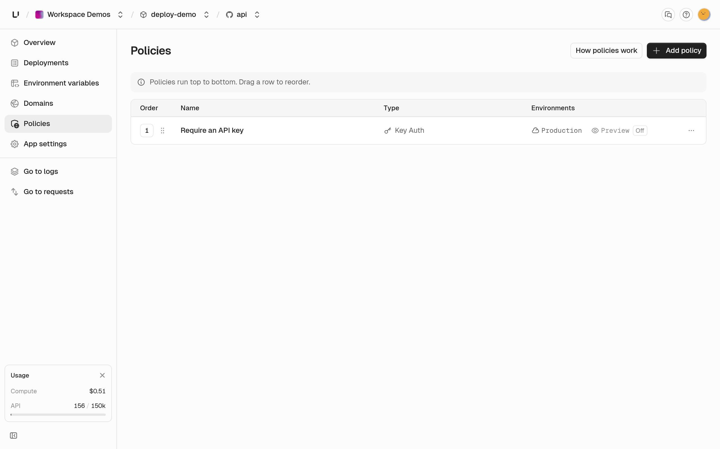Click the Preview Off badge
This screenshot has width=720, height=449.
tap(640, 131)
